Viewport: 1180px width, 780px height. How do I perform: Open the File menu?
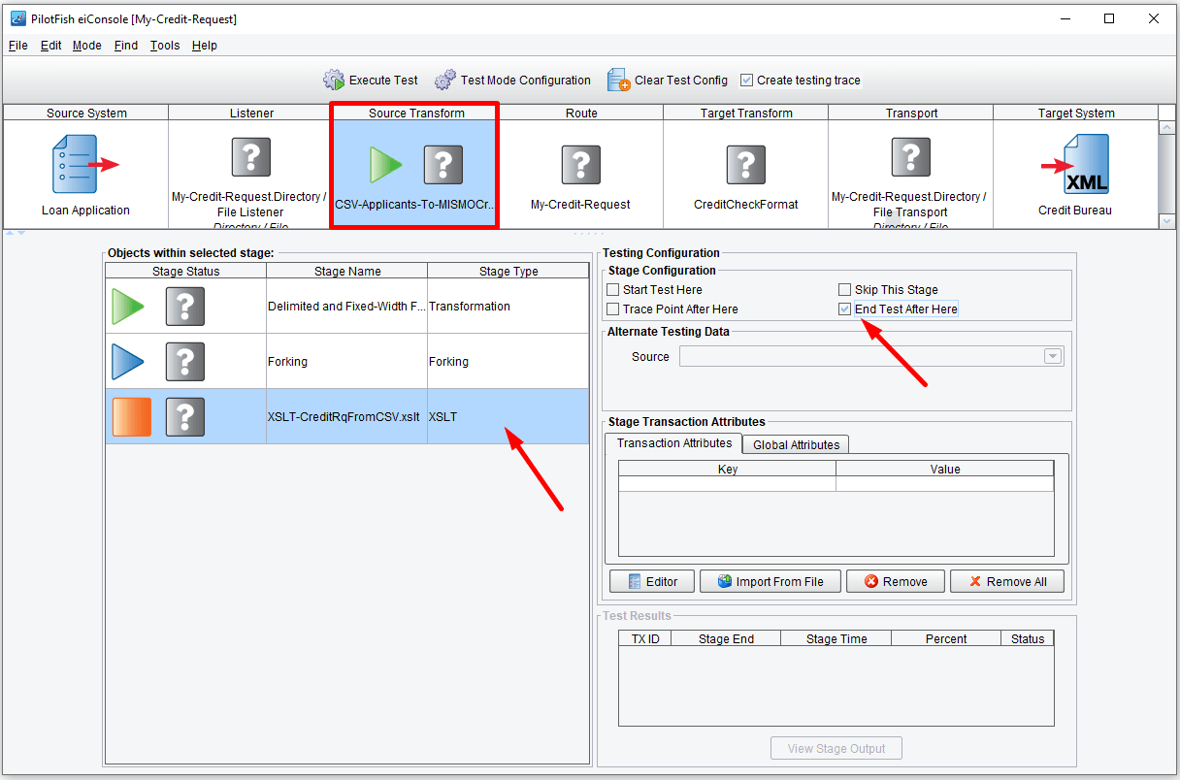18,46
